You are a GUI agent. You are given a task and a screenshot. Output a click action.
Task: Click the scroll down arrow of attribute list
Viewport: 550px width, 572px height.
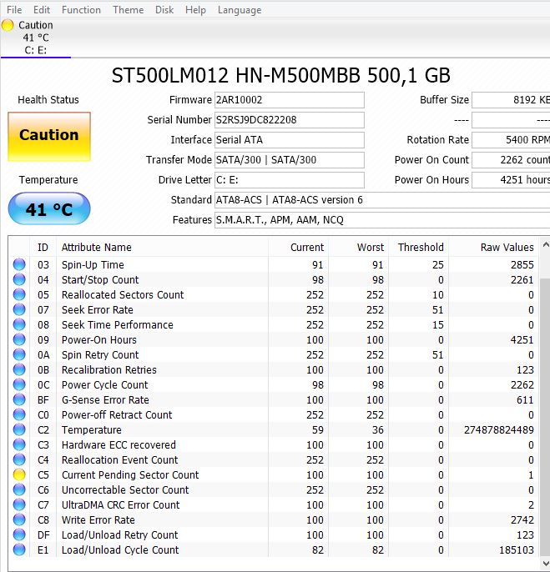545,564
